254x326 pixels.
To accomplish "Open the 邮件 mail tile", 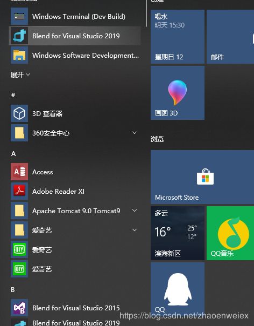I will tap(230, 37).
